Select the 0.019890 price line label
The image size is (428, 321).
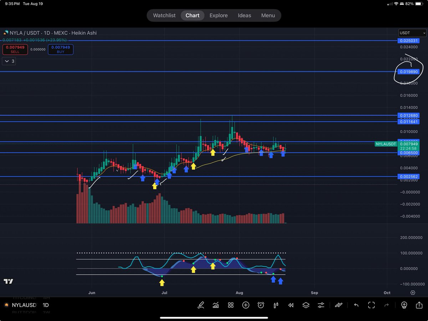pos(409,72)
